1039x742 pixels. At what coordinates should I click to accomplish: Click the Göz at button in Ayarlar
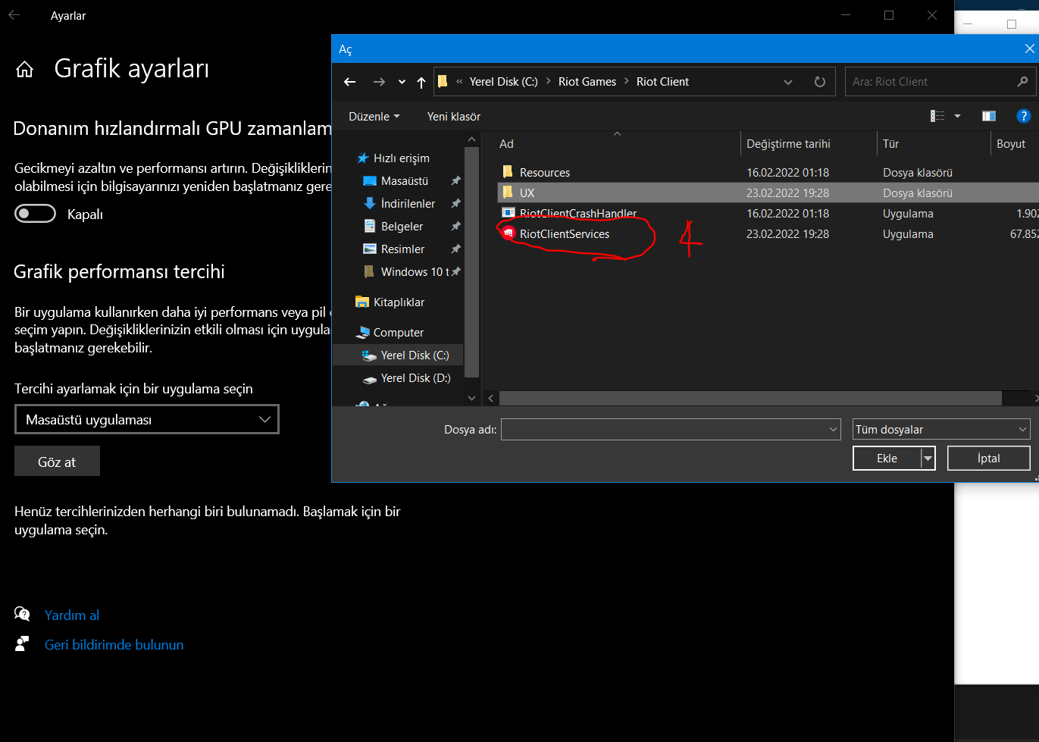(57, 462)
